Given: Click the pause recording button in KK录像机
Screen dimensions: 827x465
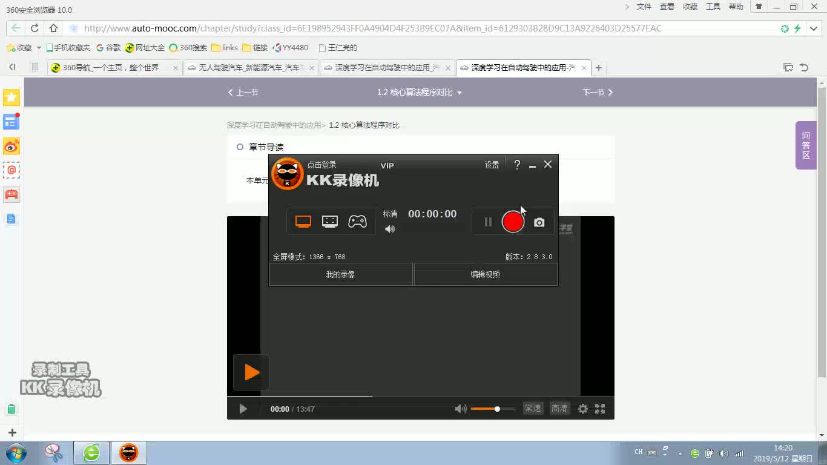Looking at the screenshot, I should pos(488,222).
